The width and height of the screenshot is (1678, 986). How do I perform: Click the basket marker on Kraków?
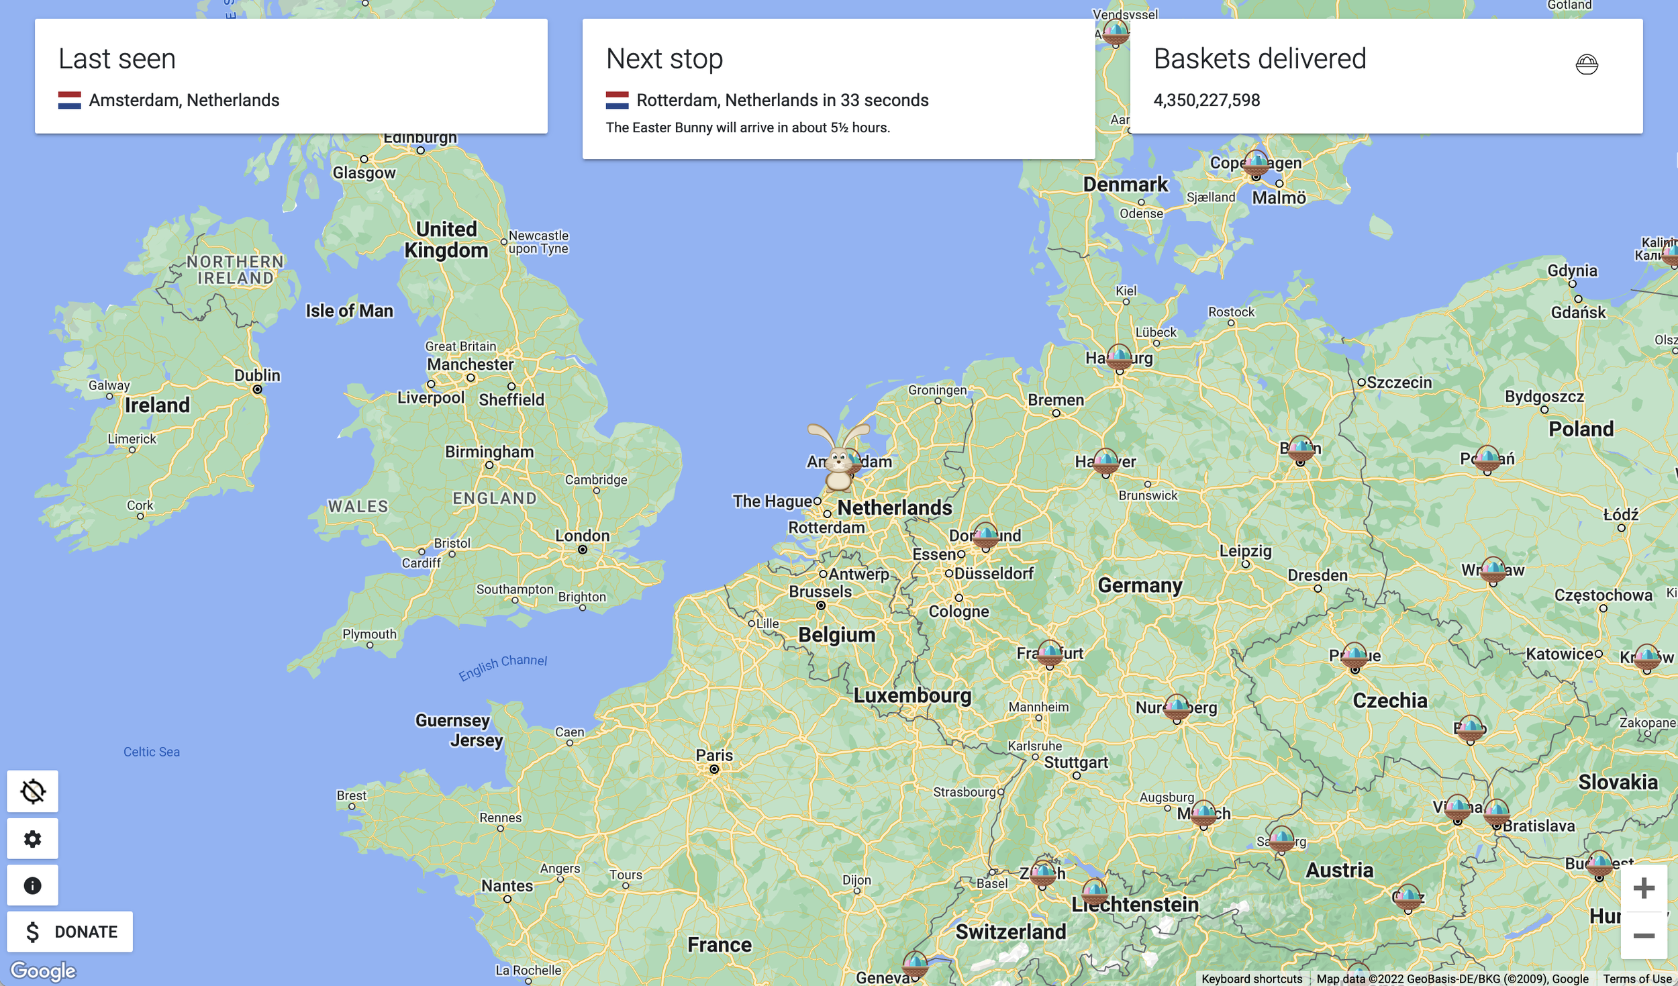(x=1647, y=658)
